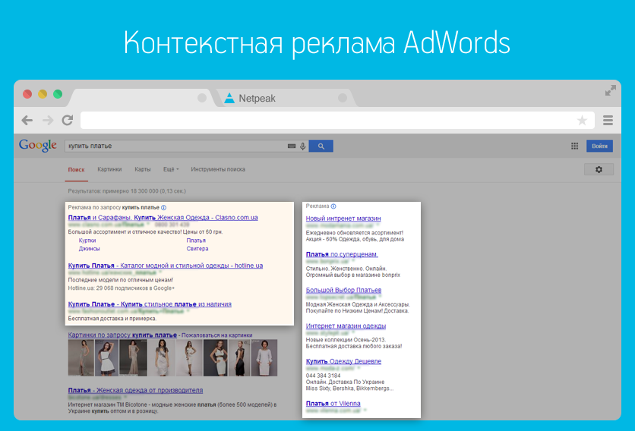This screenshot has height=431, width=635.
Task: Switch to the Карты tab
Action: 143,169
